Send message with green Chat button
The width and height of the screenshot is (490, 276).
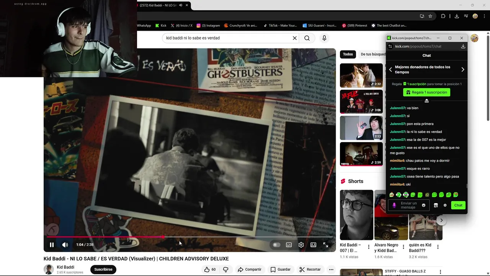(x=458, y=205)
